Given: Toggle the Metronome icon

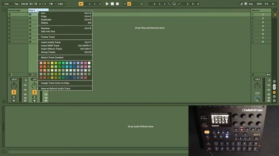Looking at the screenshot, I should tap(51, 4).
